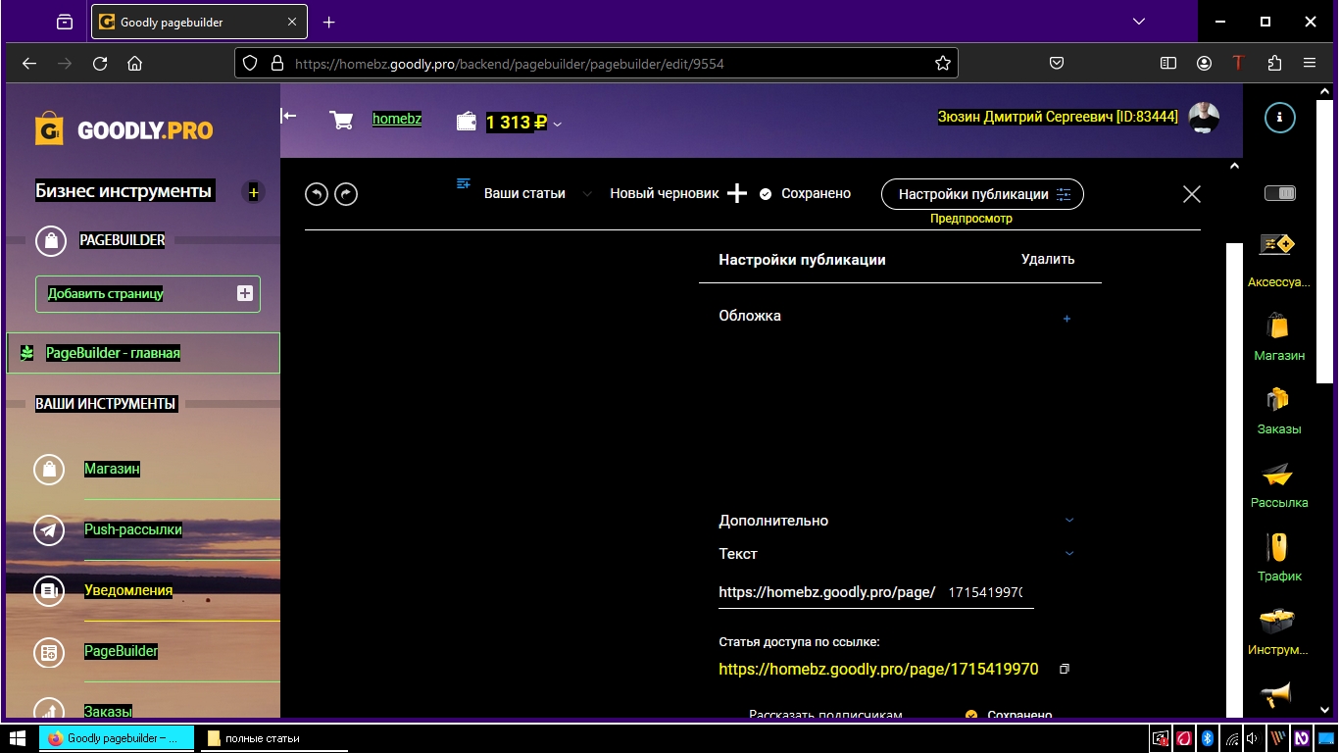Close the page editor with the X icon
This screenshot has width=1339, height=753.
click(1192, 194)
